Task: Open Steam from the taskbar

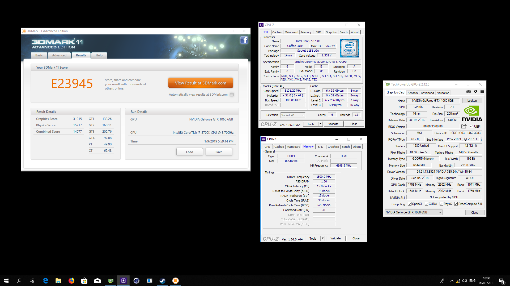Action: pos(162,281)
